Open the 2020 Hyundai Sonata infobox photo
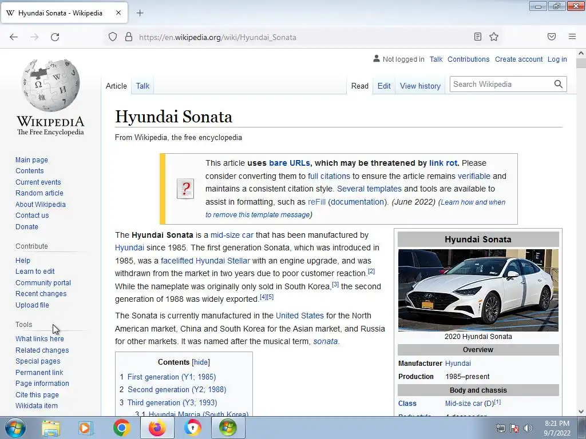Viewport: 586px width, 439px height. [x=478, y=290]
